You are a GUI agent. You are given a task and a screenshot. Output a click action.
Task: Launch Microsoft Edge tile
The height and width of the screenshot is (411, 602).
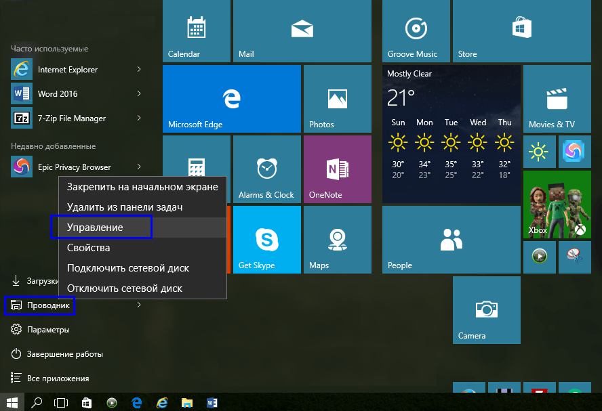231,99
